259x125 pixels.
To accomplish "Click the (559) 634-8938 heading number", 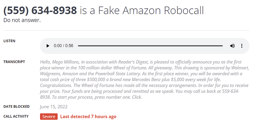I will [x=40, y=10].
